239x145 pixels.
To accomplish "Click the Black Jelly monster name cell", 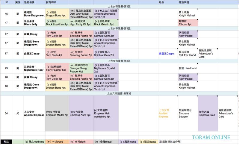I will [x=34, y=23].
